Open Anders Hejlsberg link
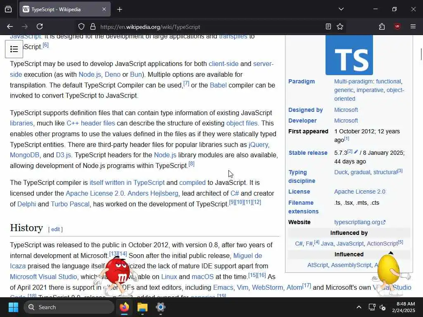The width and height of the screenshot is (423, 317). (153, 193)
